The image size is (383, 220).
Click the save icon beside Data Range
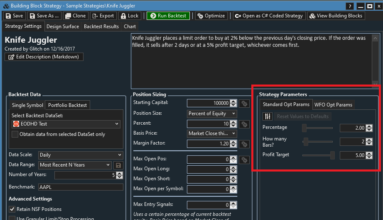click(x=118, y=165)
